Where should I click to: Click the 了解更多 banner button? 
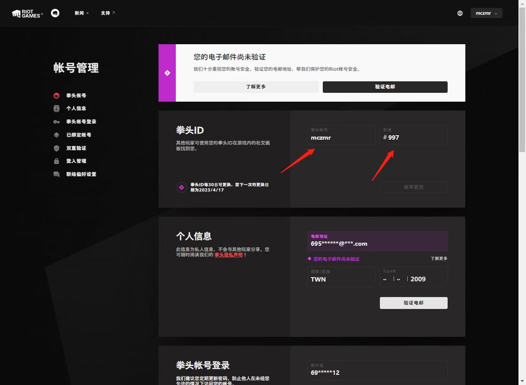click(256, 87)
